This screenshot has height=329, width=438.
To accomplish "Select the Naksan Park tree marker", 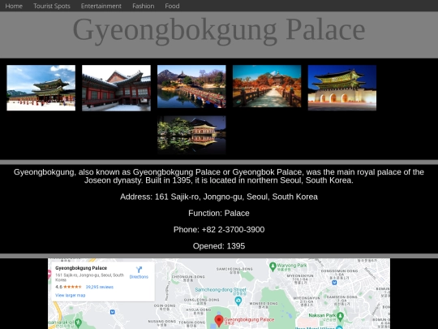I will (340, 317).
